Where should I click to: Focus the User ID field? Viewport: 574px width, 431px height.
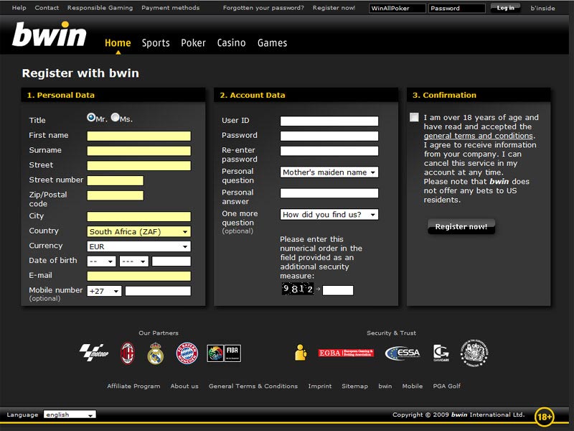point(329,121)
